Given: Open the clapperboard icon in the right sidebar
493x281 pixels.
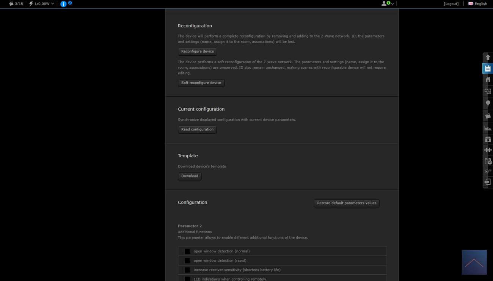Looking at the screenshot, I should [488, 116].
